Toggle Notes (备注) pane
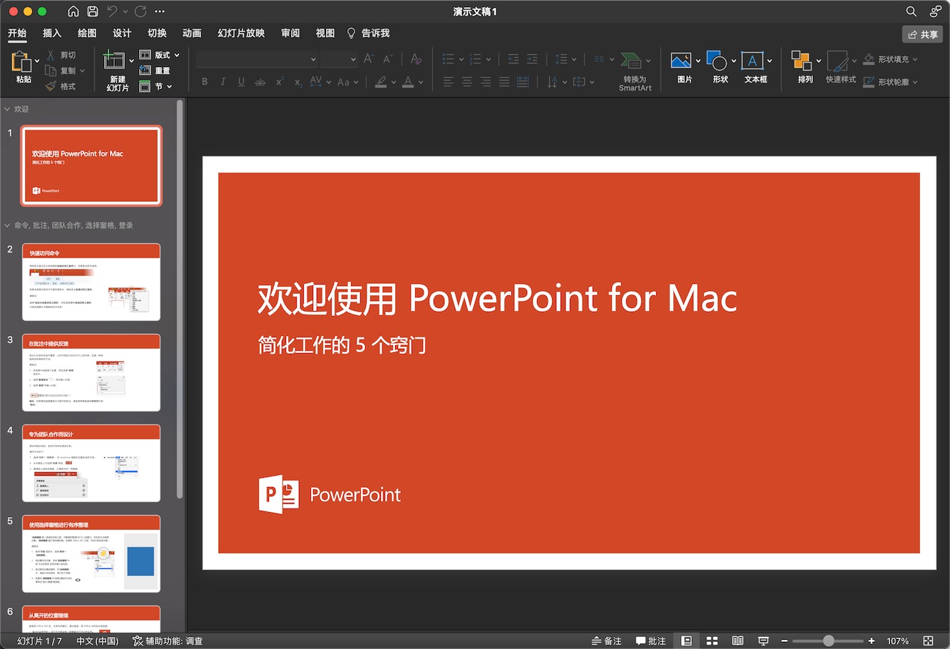The width and height of the screenshot is (950, 649). 606,641
